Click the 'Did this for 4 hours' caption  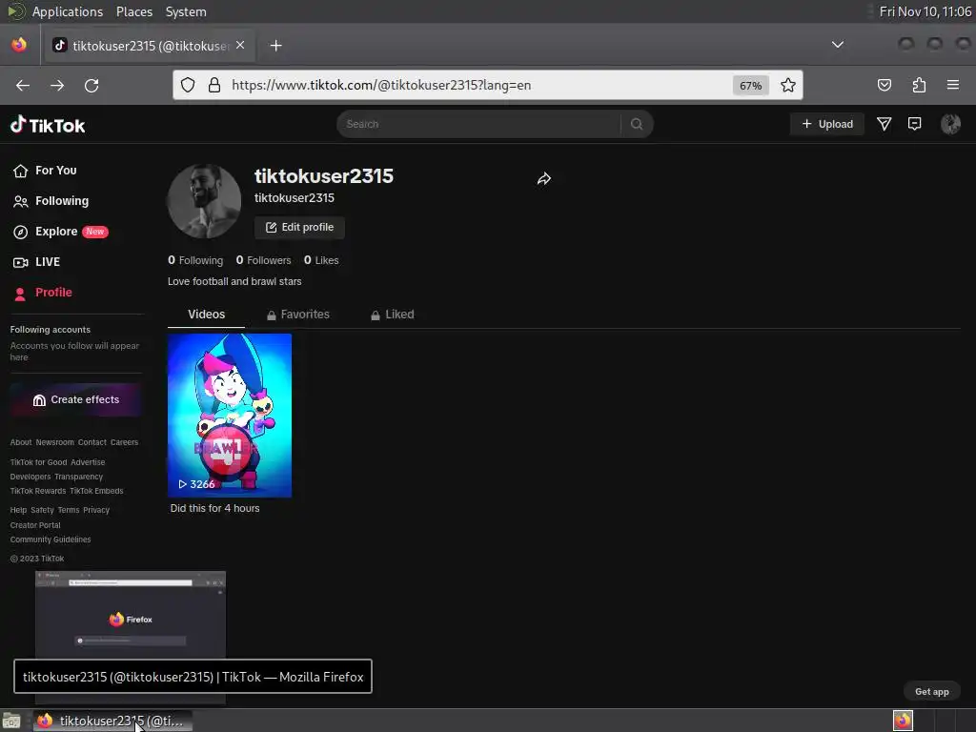(x=214, y=508)
